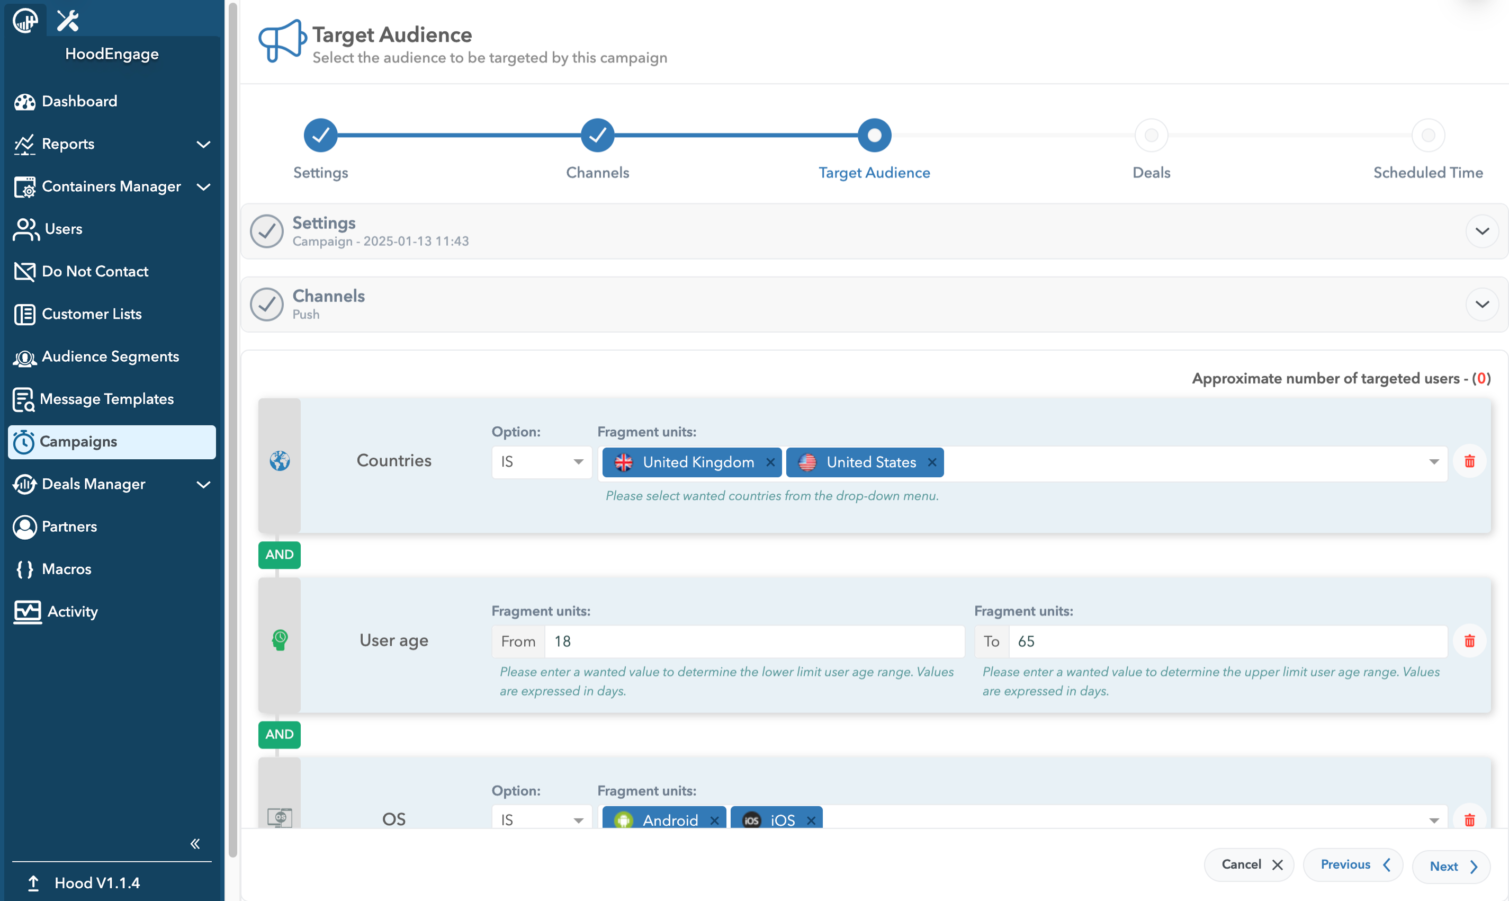
Task: Collapse the sidebar with double-chevron icon
Action: (x=195, y=843)
